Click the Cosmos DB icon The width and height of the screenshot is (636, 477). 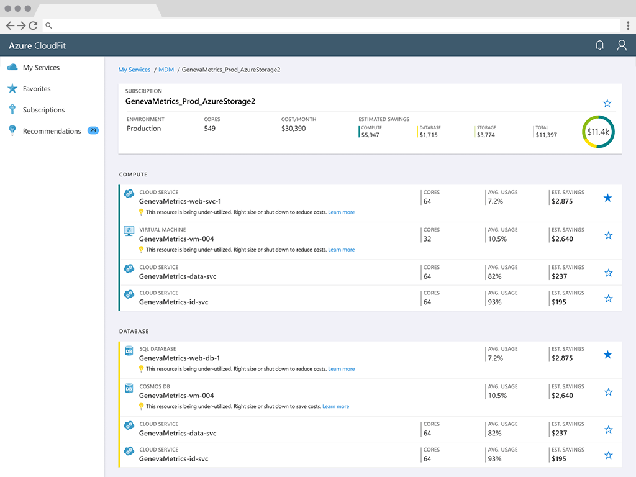[x=129, y=388]
